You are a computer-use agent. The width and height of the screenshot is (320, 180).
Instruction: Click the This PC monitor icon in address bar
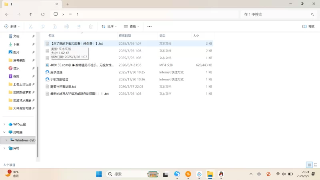pyautogui.click(x=56, y=14)
